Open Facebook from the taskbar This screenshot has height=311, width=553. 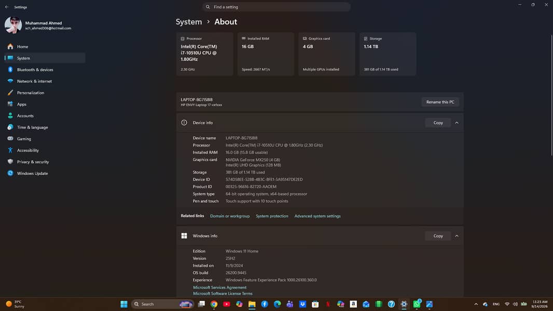click(x=265, y=304)
